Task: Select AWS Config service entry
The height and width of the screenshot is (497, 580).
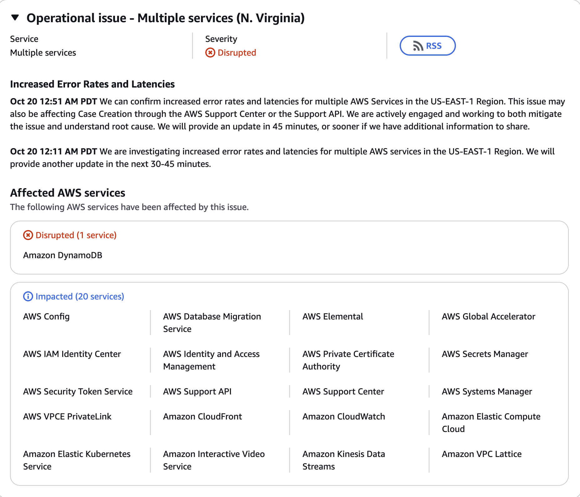Action: tap(46, 317)
